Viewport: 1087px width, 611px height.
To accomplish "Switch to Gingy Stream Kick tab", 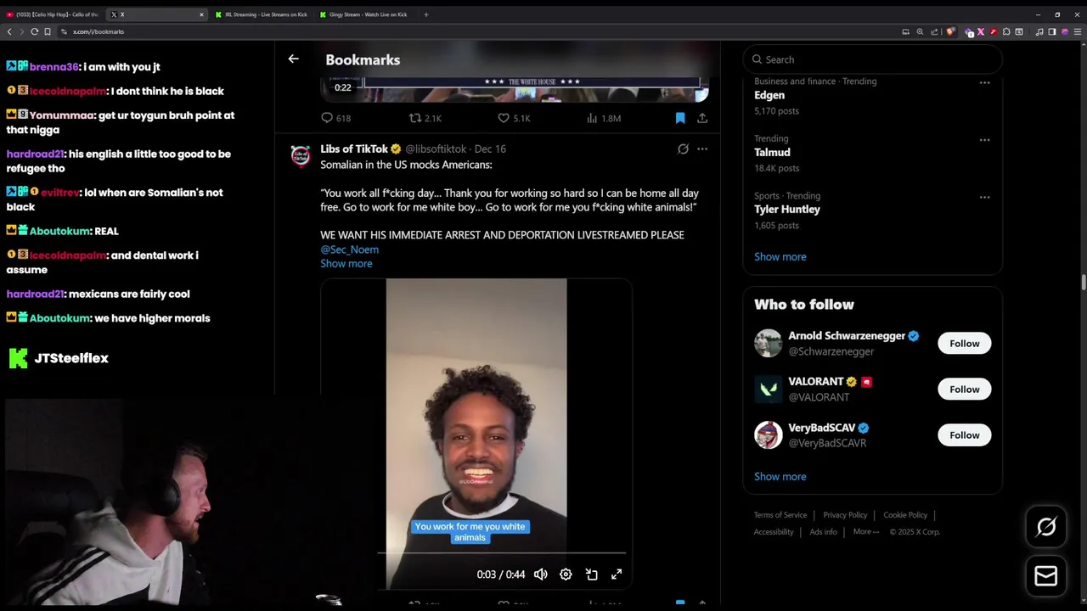I will coord(365,14).
